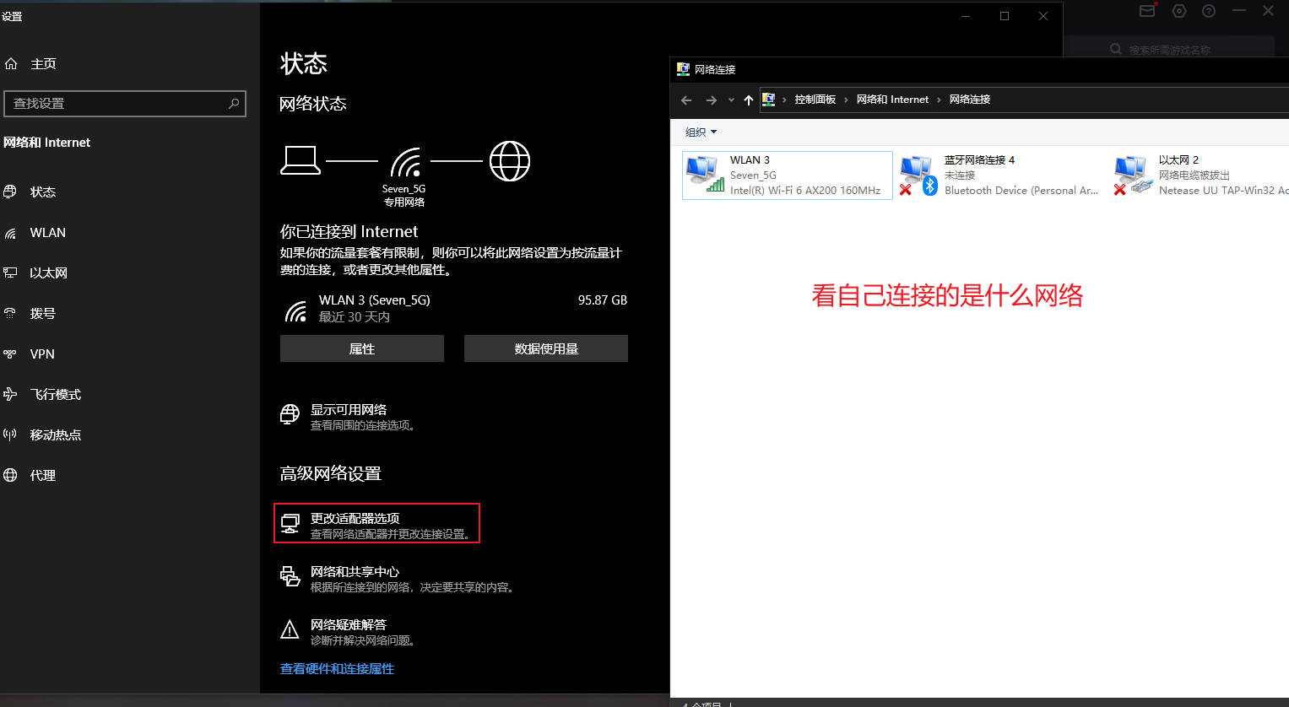Open the 数据使用量 button
The image size is (1289, 707).
coord(546,348)
